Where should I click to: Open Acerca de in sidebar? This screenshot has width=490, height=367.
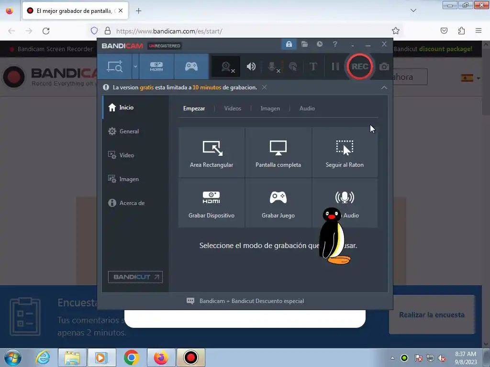(x=135, y=203)
